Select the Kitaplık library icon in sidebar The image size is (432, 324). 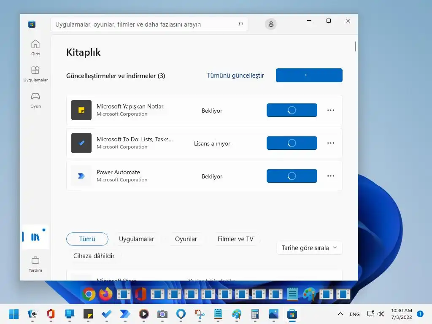click(35, 237)
